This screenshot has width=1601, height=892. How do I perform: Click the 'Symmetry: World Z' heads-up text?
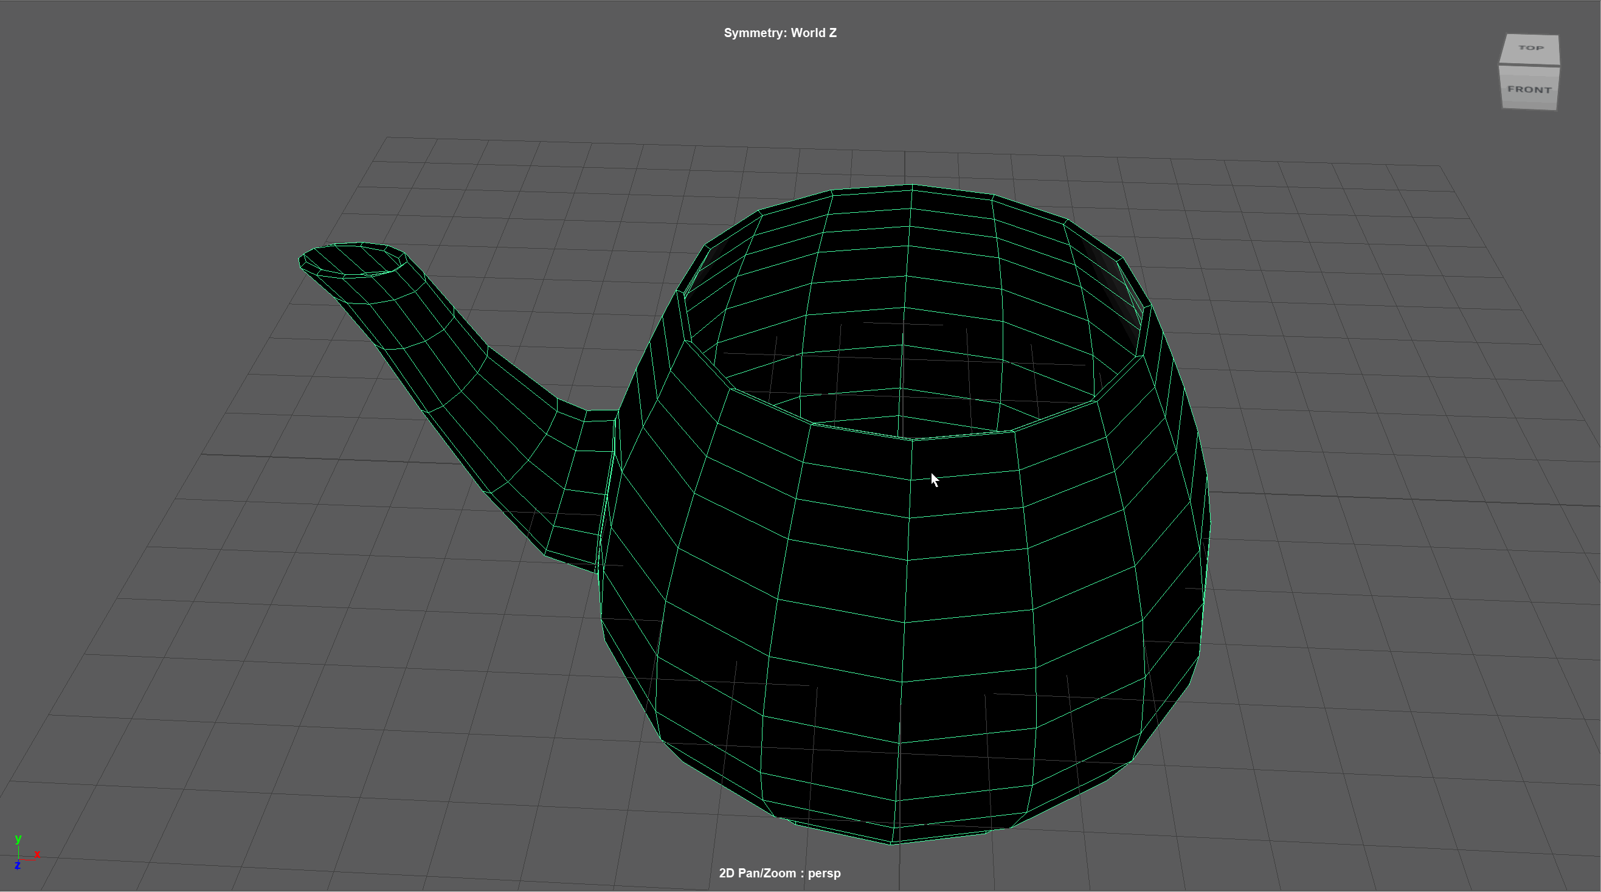[x=780, y=33]
